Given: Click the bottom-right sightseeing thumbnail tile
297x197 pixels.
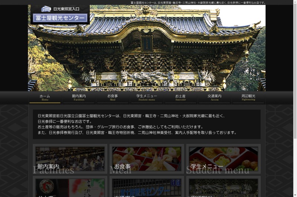Looking at the screenshot, I should coord(223,188).
